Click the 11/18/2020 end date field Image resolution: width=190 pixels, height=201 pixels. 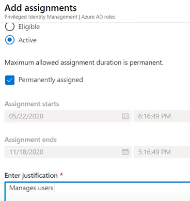(68, 152)
